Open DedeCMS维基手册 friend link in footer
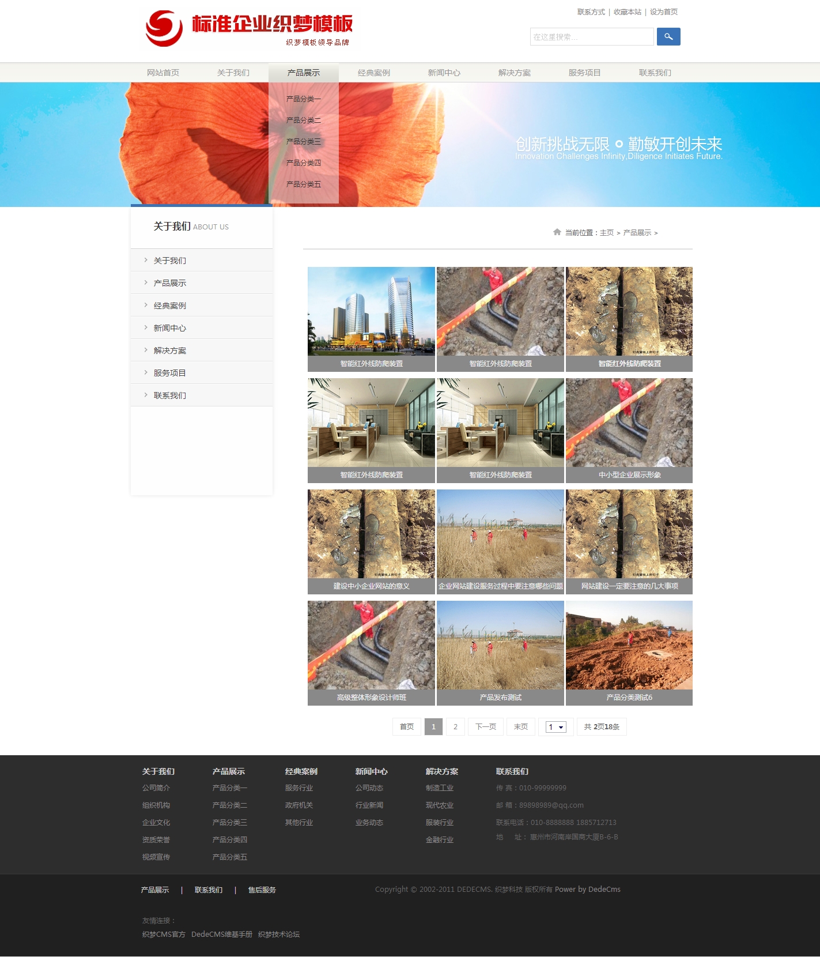 (x=222, y=935)
